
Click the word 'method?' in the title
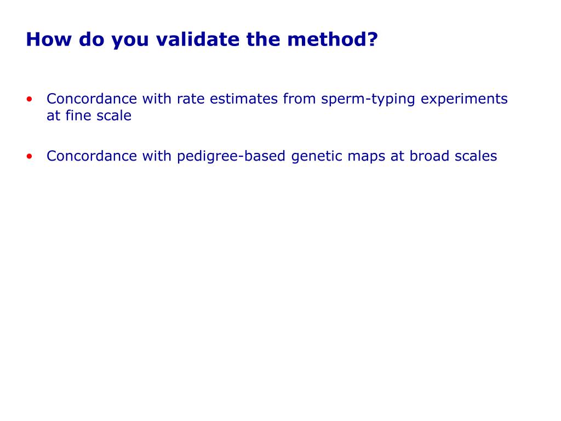click(x=333, y=39)
